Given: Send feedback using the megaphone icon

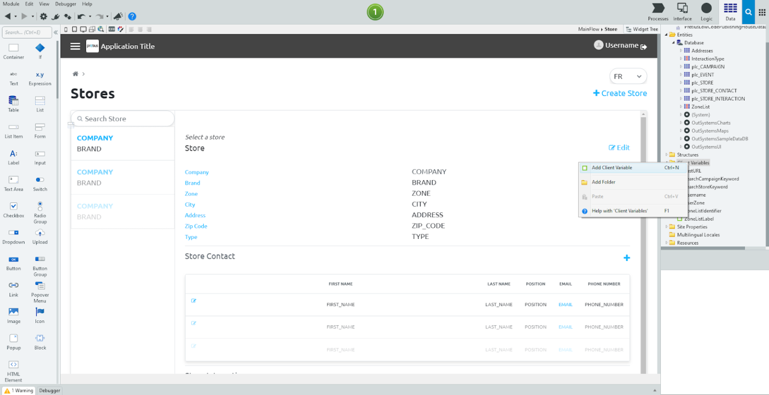Looking at the screenshot, I should 118,17.
